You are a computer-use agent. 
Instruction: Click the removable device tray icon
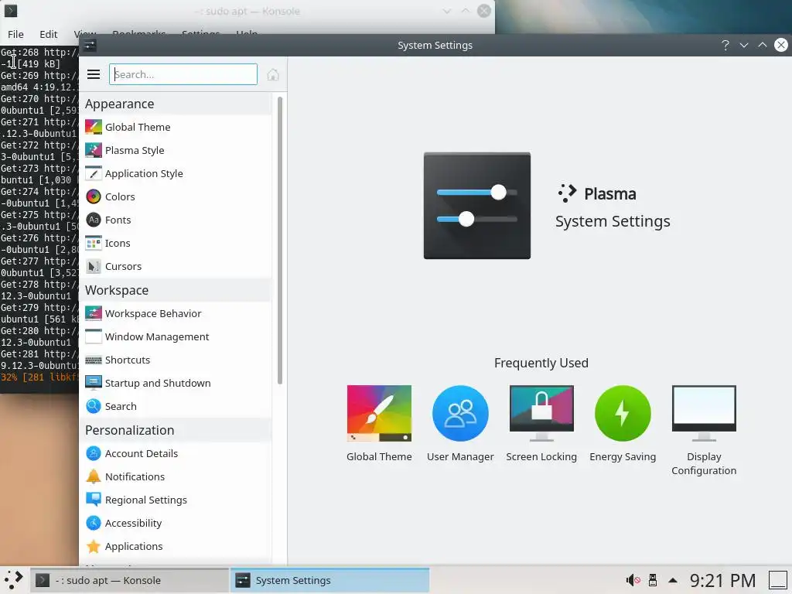click(x=653, y=580)
